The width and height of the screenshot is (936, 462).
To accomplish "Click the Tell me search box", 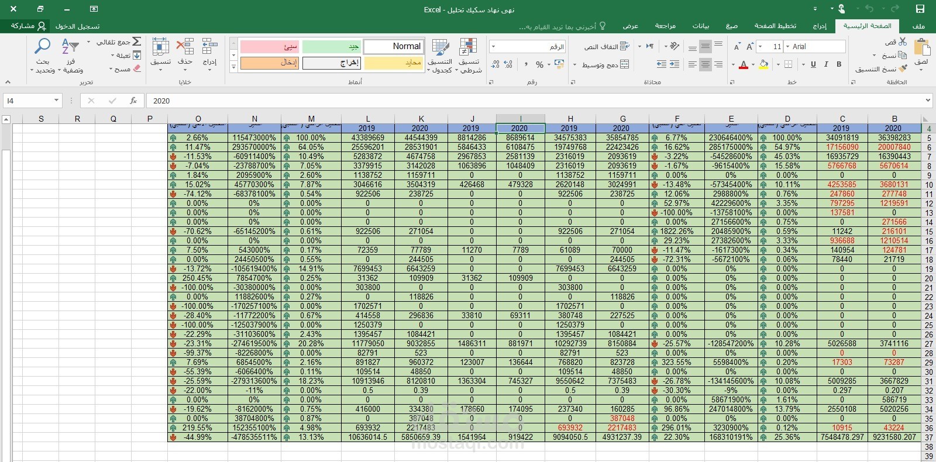I will tap(562, 26).
